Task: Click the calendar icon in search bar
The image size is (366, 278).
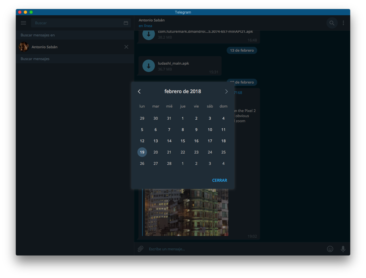Action: 126,23
